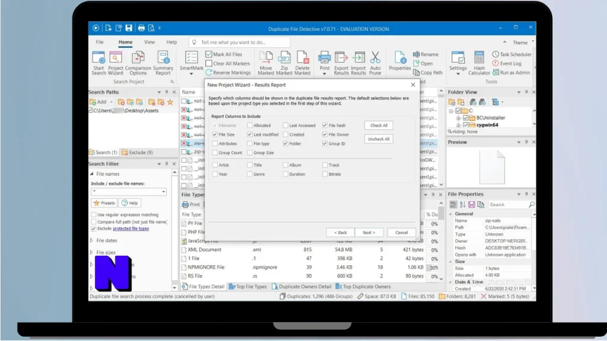Open Duplicate Owners Detail tab
Screen dimensions: 607x341
(302, 287)
